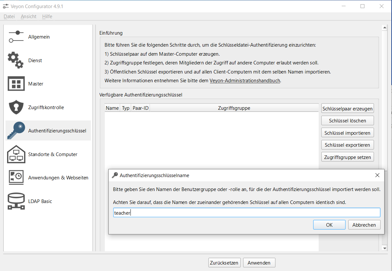The height and width of the screenshot is (271, 392).
Task: Select the Anwendungen & Webseiten label
Action: coord(58,178)
